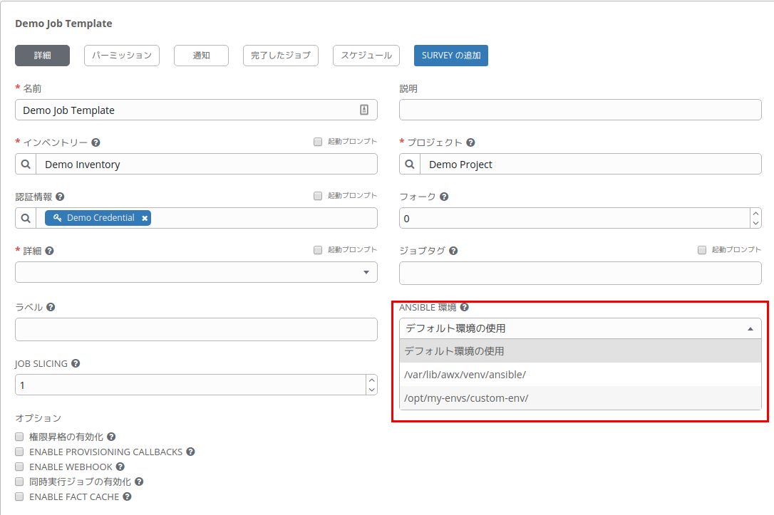The image size is (774, 515).
Task: Toggle 起動プロンプト checkbox for ジョブタグ
Action: coord(702,250)
